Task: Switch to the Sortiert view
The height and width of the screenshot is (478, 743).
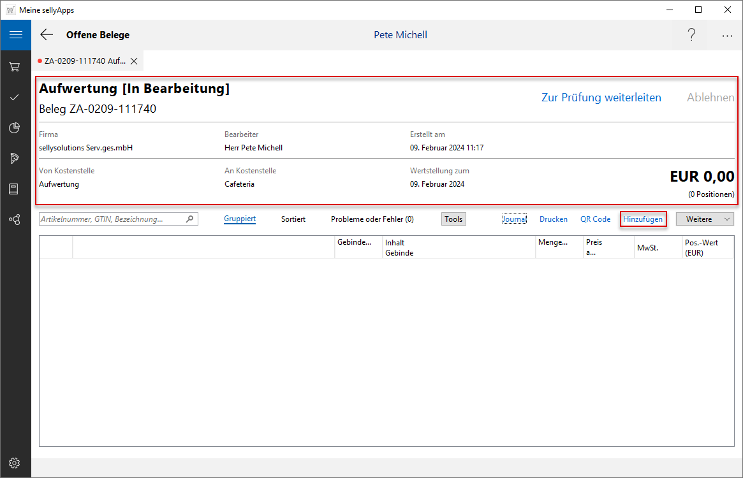Action: [x=293, y=219]
